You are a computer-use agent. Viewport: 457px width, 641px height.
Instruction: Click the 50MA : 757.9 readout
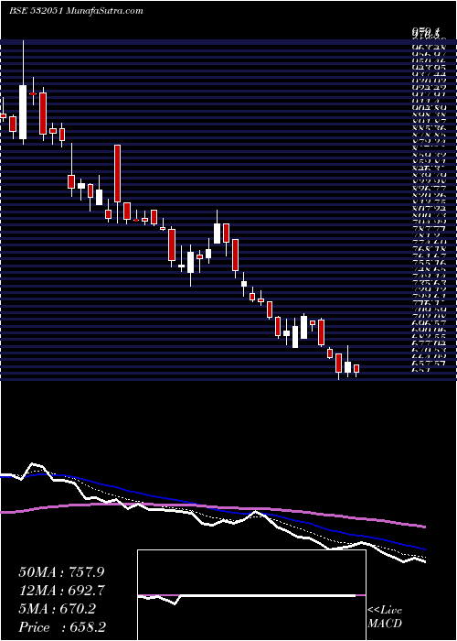62,572
